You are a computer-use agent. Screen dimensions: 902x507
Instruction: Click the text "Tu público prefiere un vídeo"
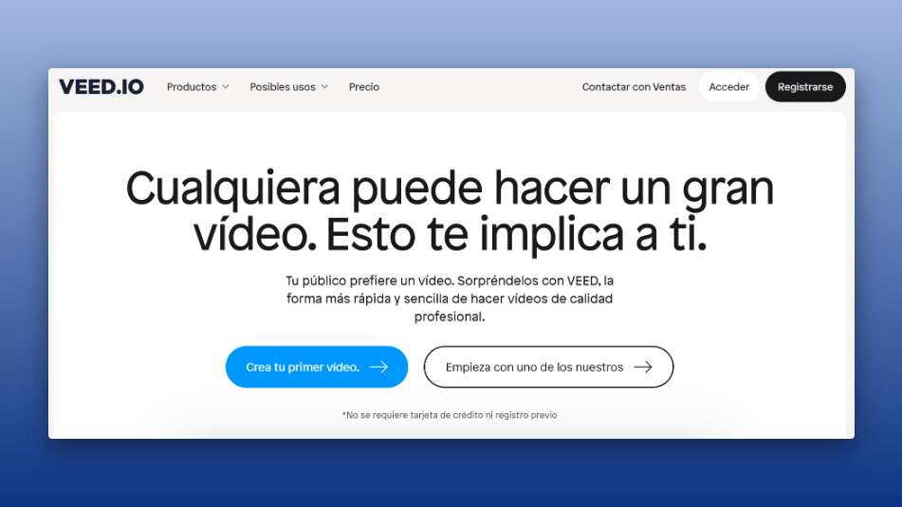(x=370, y=281)
